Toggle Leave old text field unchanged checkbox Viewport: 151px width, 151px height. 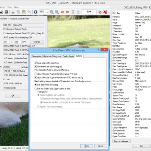42,102
